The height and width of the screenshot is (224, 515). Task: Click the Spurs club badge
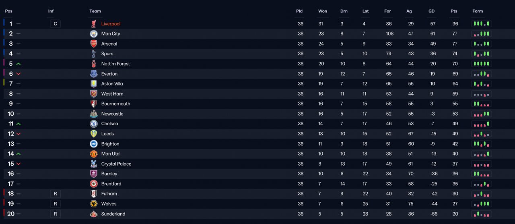tap(94, 54)
